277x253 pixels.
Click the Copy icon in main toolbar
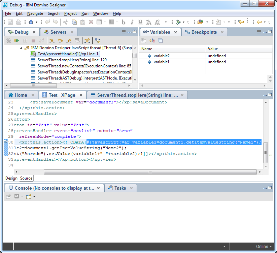(x=74, y=22)
